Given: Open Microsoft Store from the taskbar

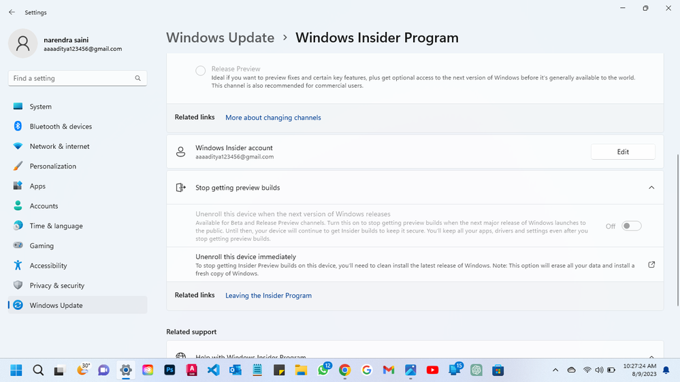Looking at the screenshot, I should (498, 370).
